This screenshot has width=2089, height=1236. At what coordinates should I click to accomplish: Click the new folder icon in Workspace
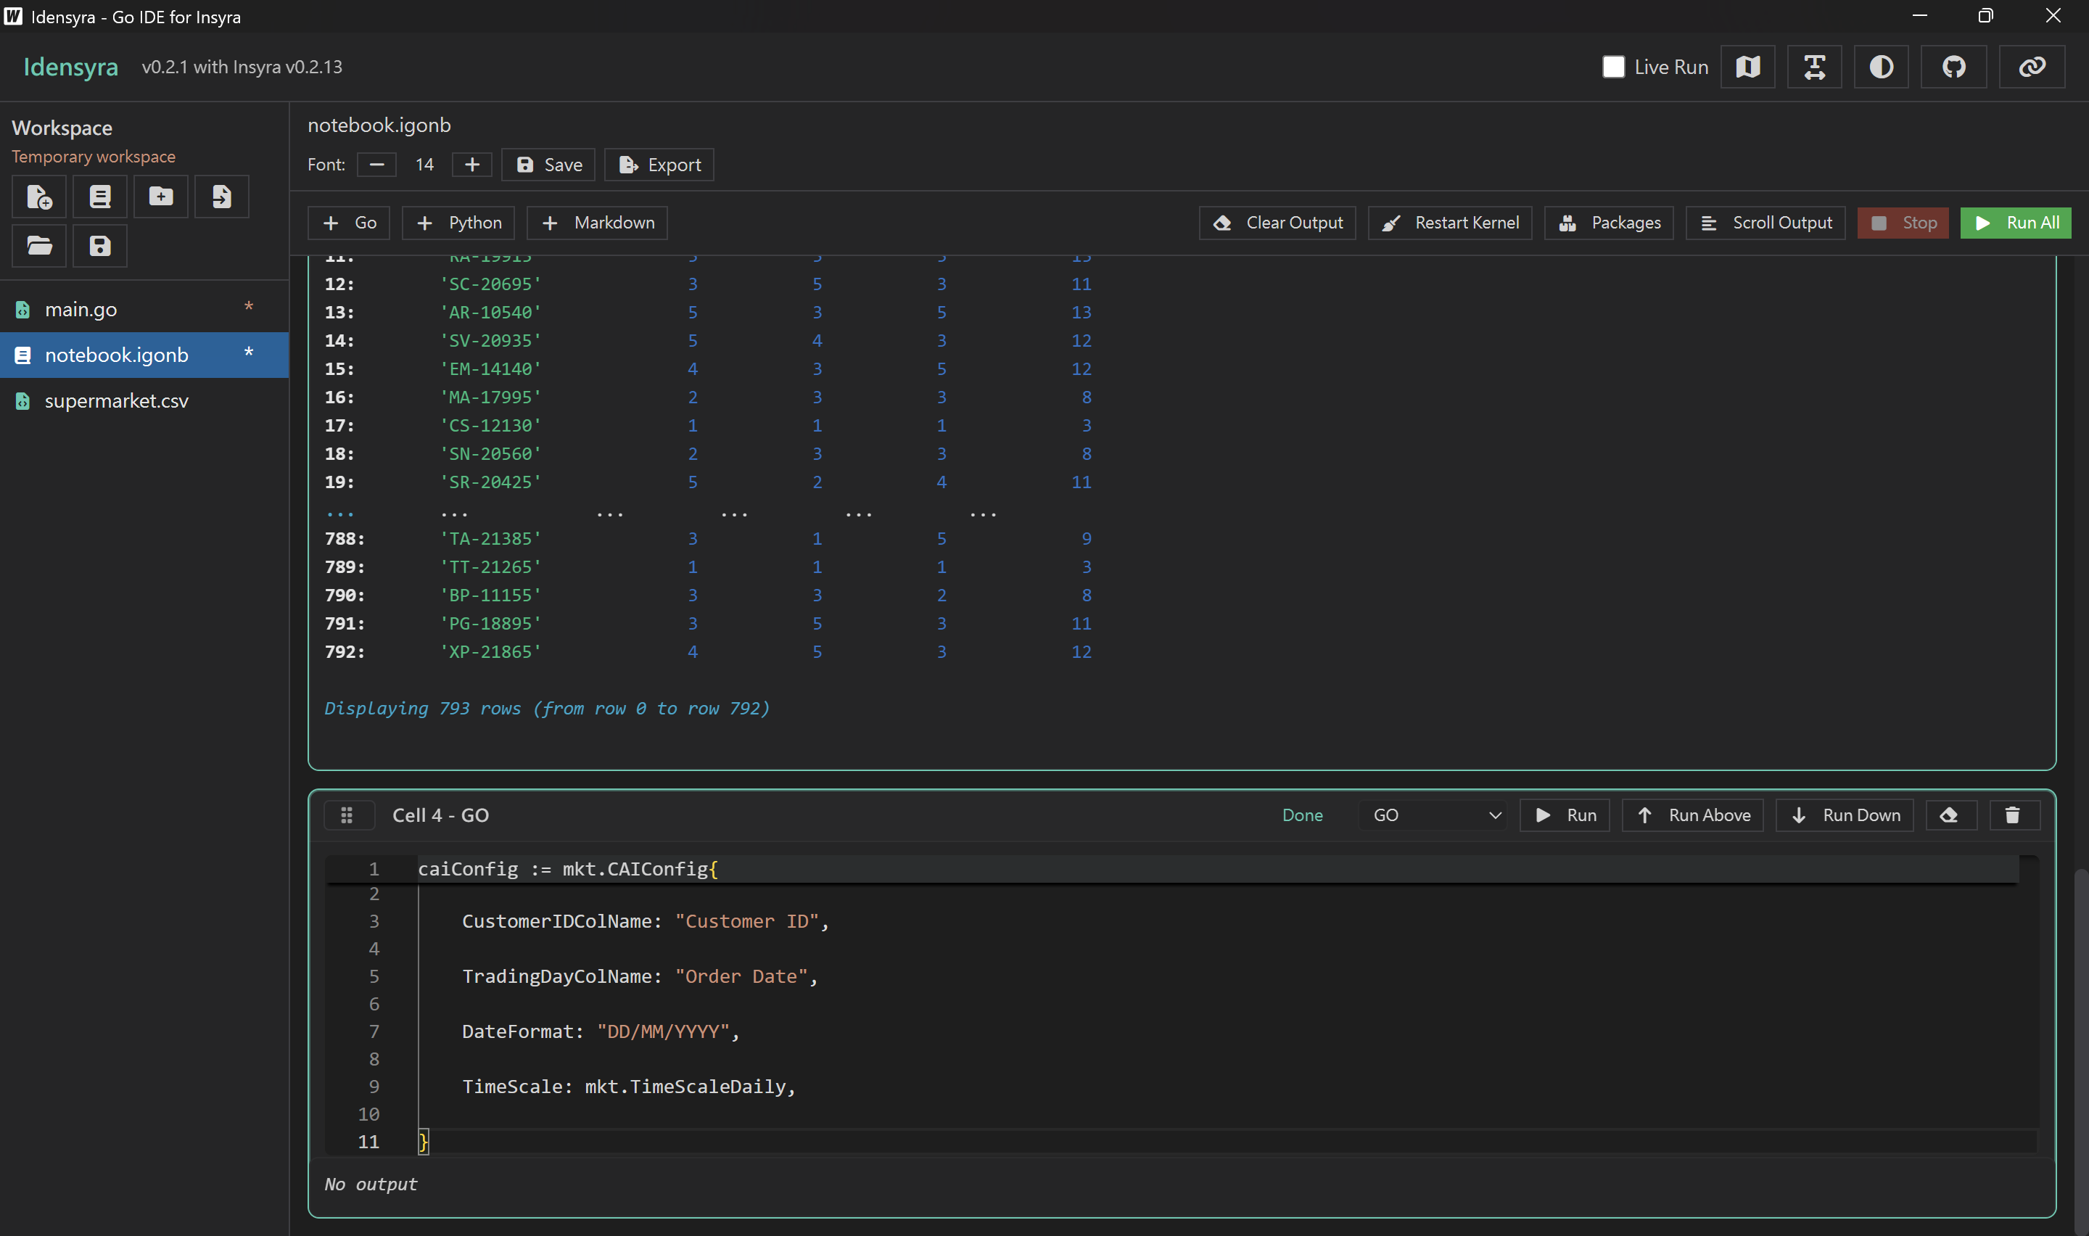click(161, 197)
